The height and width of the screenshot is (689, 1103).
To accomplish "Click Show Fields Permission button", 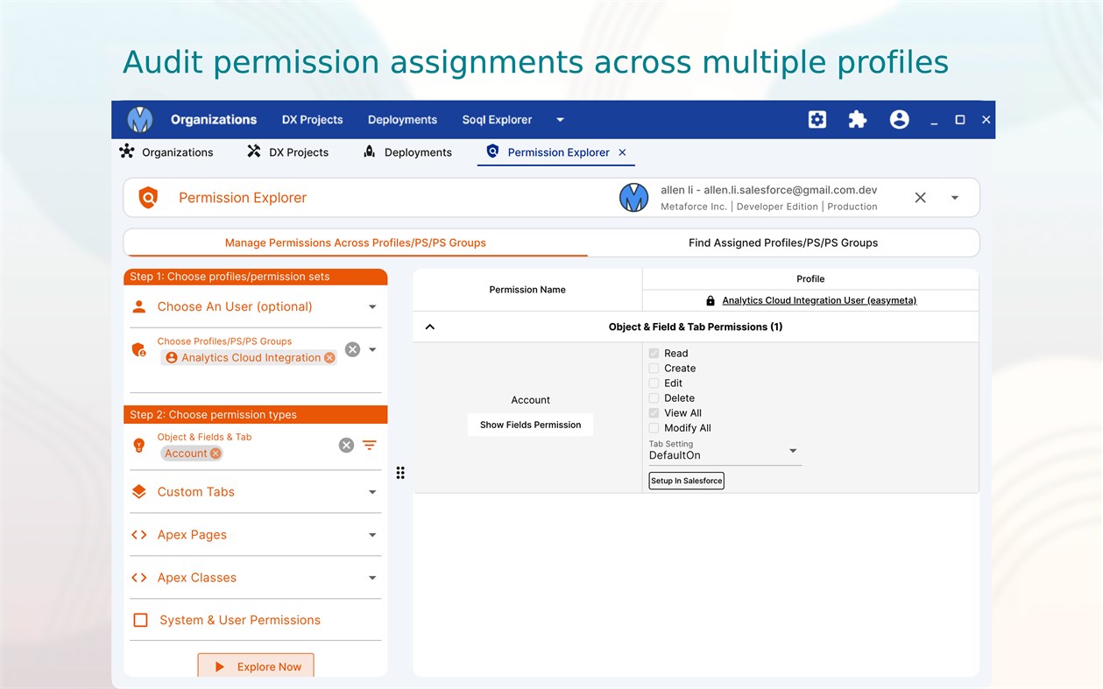I will [530, 425].
